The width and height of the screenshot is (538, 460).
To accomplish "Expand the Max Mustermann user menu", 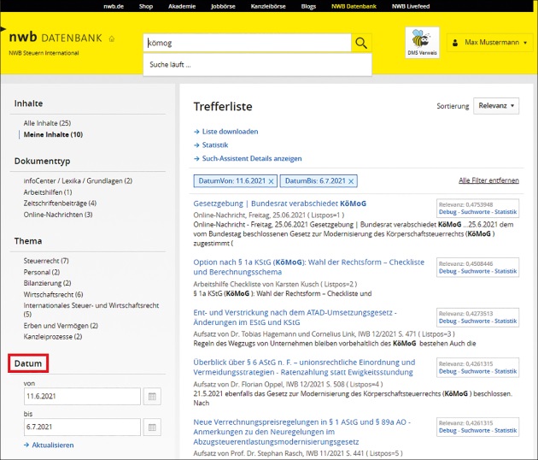I will coord(488,42).
